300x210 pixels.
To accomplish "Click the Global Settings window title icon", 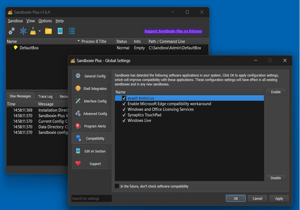I will coord(73,61).
